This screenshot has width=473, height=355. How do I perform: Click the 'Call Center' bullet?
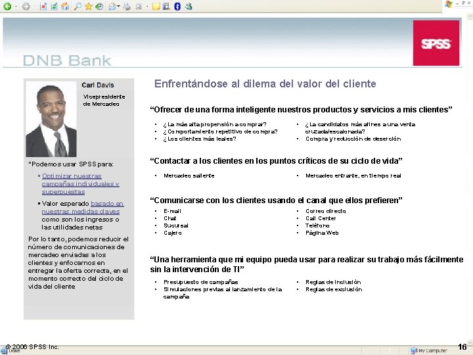pos(321,218)
